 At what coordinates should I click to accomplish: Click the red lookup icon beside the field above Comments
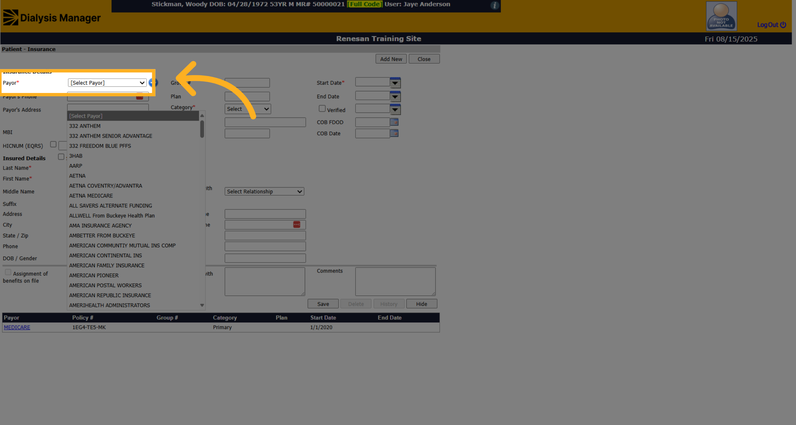click(x=297, y=224)
